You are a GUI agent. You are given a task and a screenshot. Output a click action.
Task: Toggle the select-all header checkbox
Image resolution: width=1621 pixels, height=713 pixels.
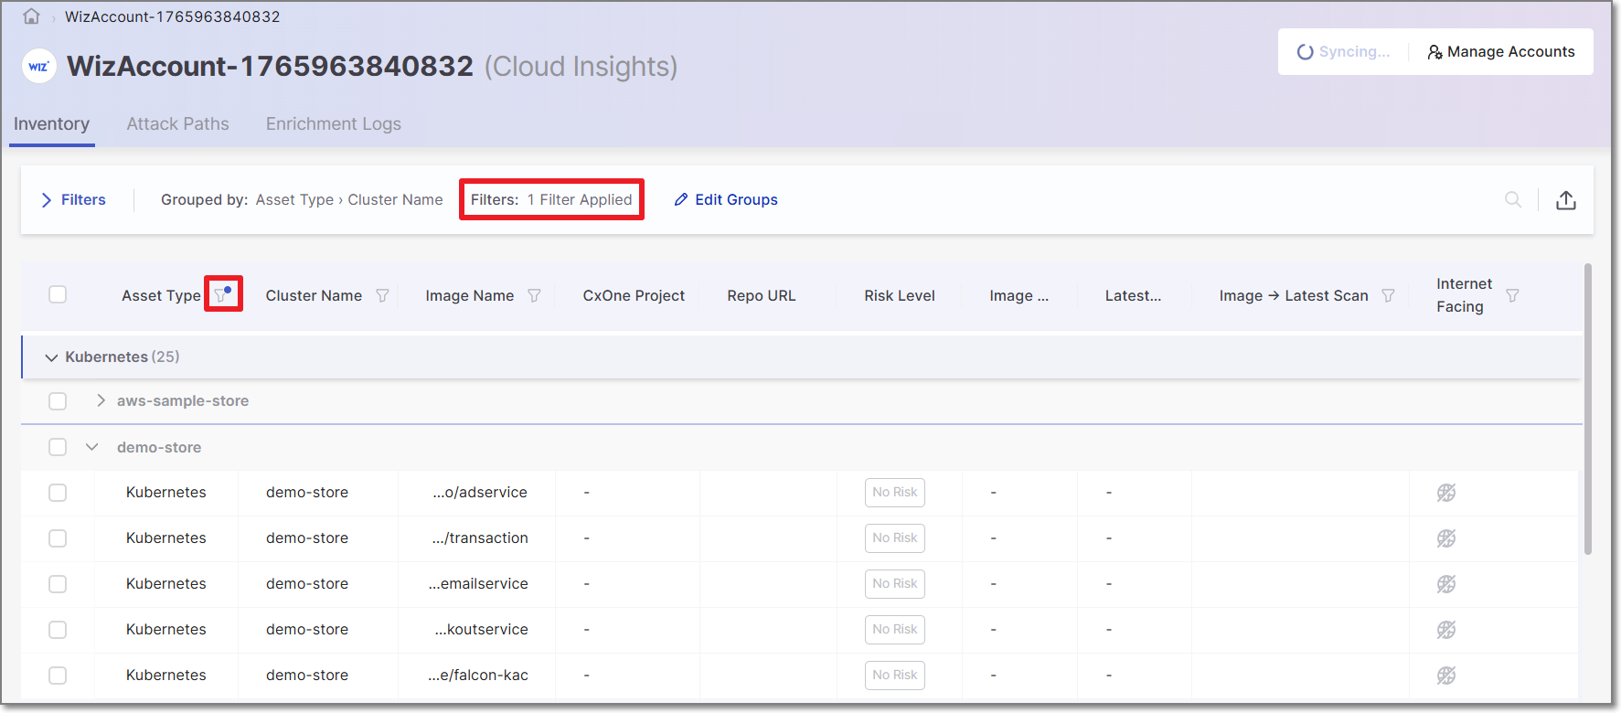58,294
